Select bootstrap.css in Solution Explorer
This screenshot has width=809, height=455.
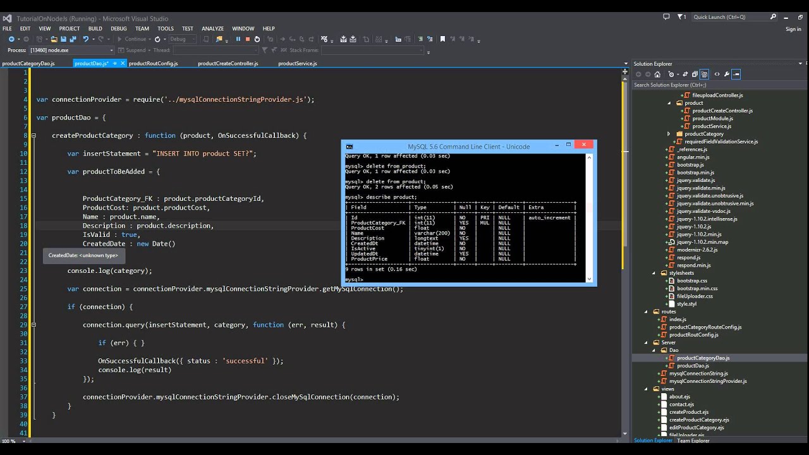point(692,281)
